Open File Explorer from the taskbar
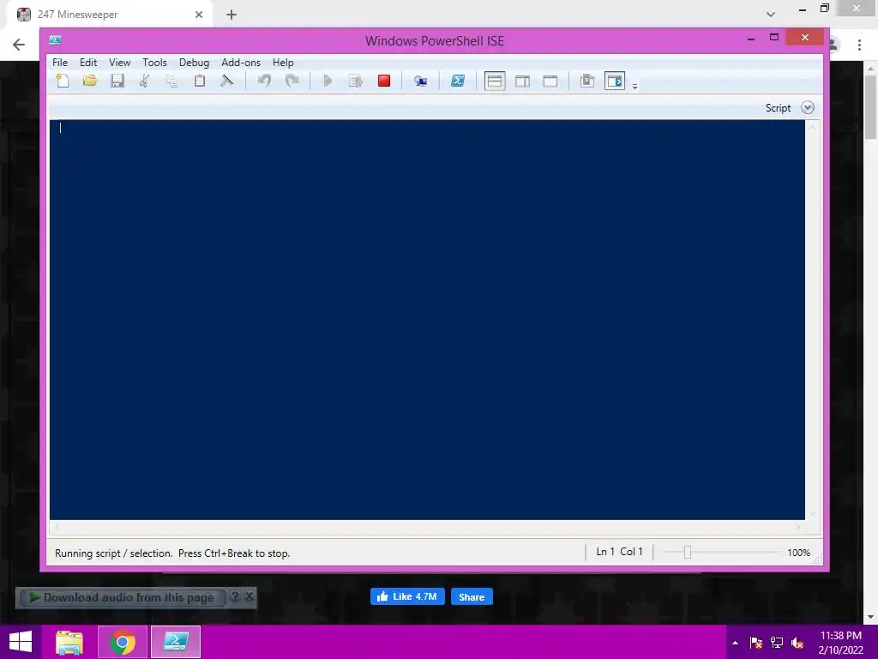The image size is (878, 659). point(69,642)
